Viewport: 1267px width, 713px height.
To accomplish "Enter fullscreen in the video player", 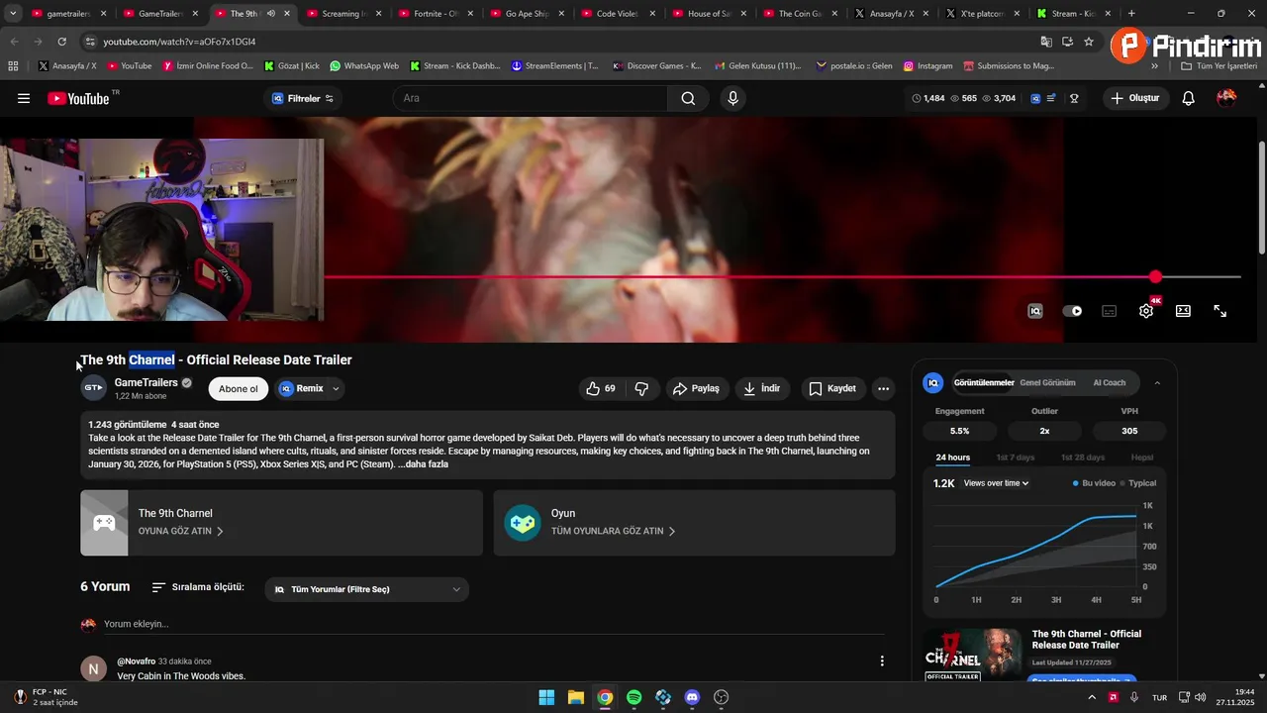I will click(x=1220, y=311).
